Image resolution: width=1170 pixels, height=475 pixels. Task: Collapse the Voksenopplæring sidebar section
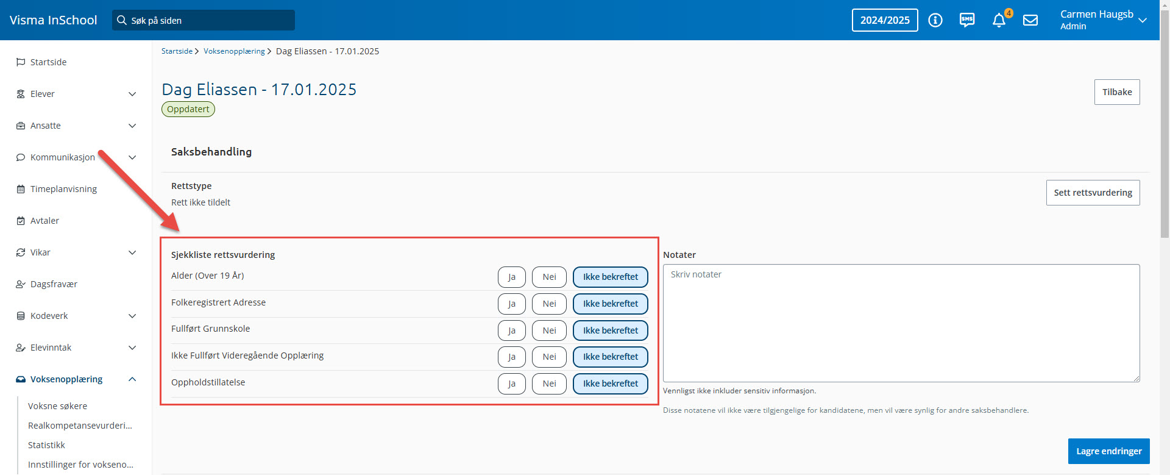tap(132, 379)
